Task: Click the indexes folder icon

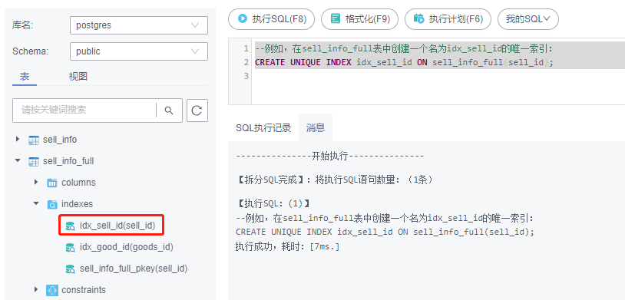Action: click(52, 204)
